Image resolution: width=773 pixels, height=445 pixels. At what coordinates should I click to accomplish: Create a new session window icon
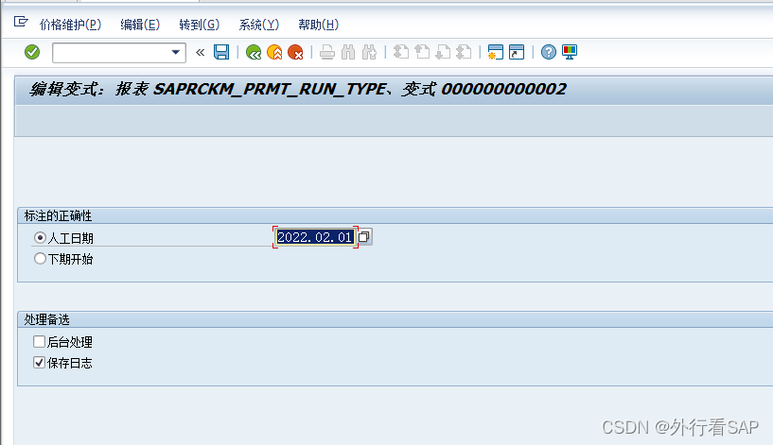pyautogui.click(x=496, y=52)
